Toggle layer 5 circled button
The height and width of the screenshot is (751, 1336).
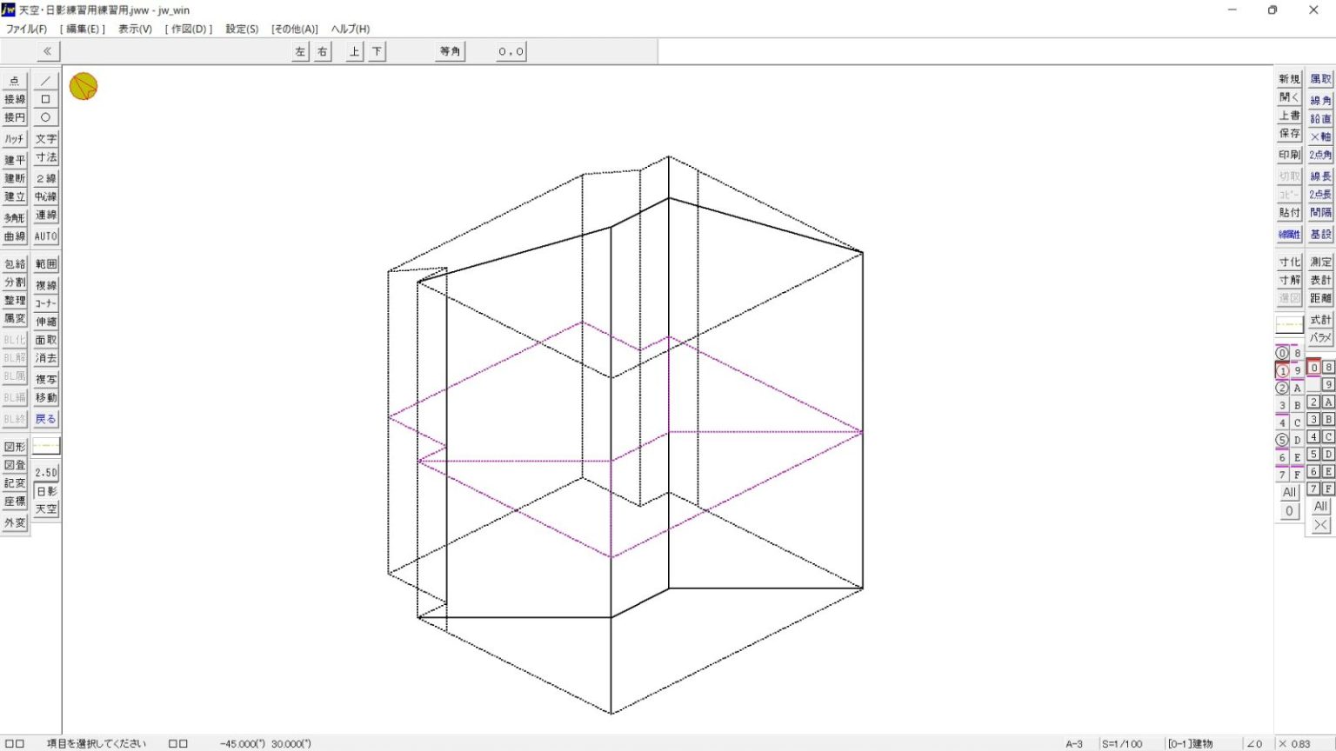1282,440
